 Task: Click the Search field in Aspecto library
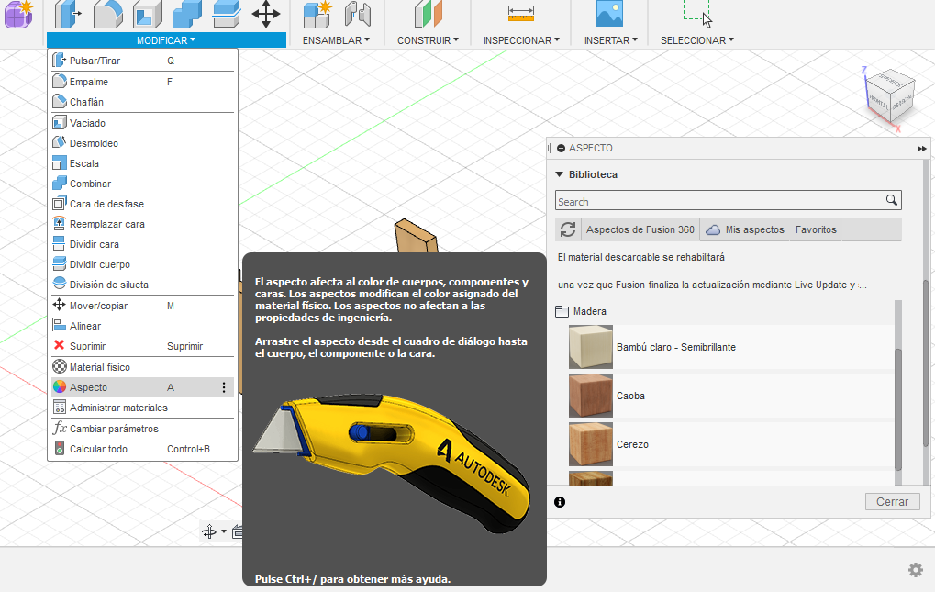pos(720,201)
